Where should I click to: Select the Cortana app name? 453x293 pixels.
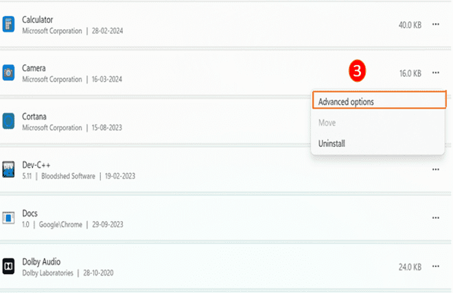34,117
